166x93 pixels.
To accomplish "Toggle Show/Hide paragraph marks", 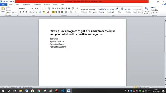I will [x=77, y=9].
